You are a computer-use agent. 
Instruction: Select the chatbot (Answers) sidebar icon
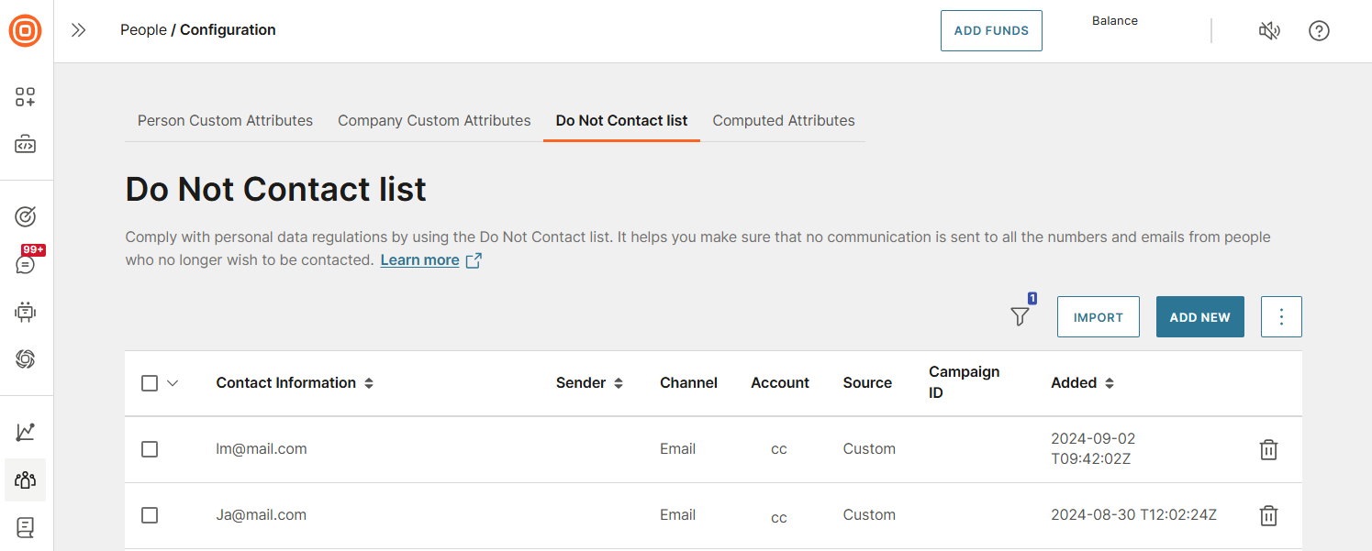point(26,312)
